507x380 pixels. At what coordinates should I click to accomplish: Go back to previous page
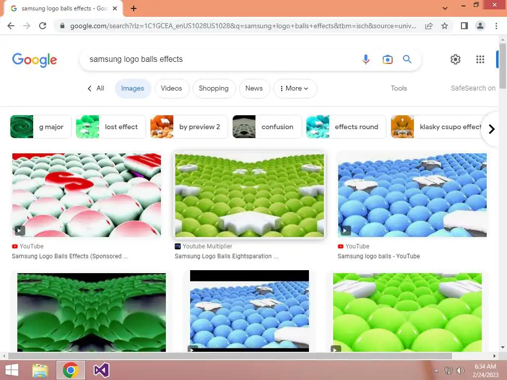click(11, 26)
